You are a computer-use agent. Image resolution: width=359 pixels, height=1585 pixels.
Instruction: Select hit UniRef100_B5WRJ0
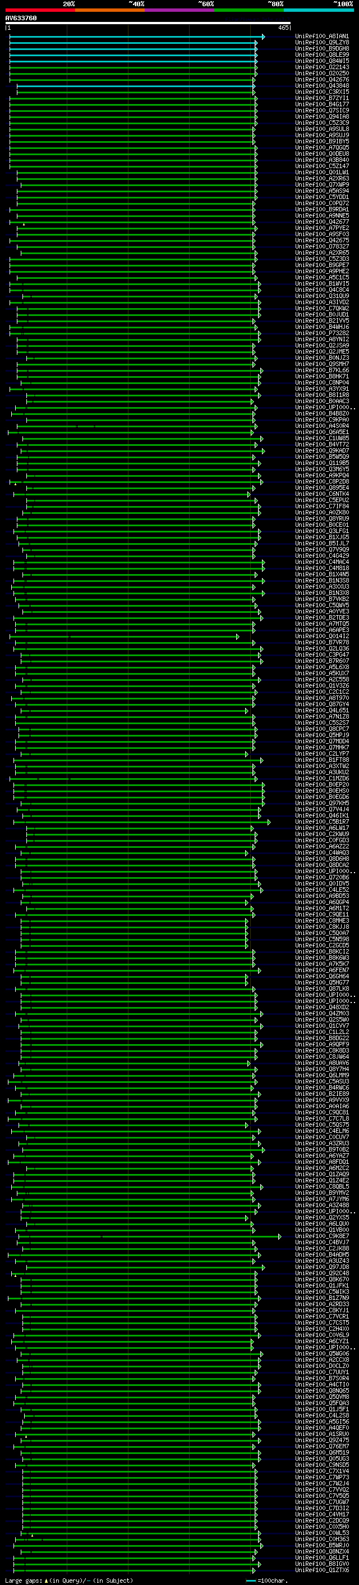pyautogui.click(x=322, y=1545)
